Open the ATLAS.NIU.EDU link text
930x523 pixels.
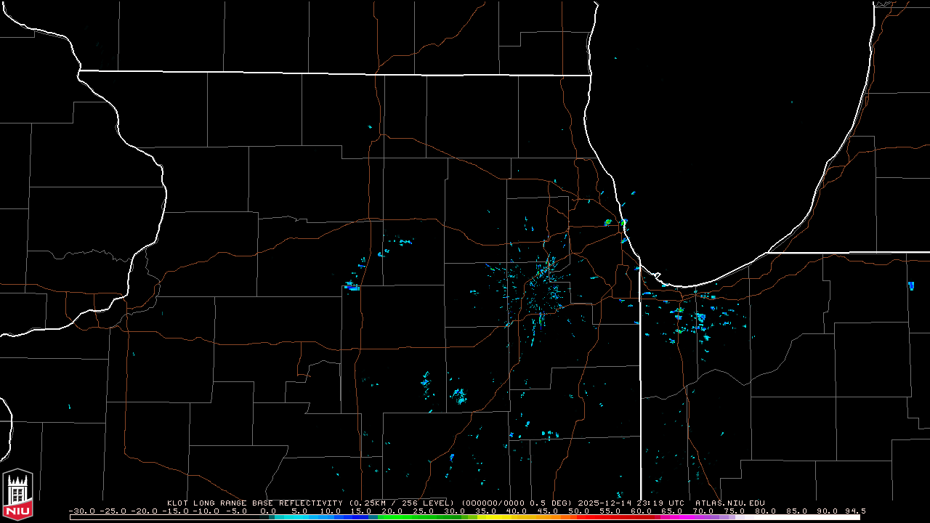729,503
